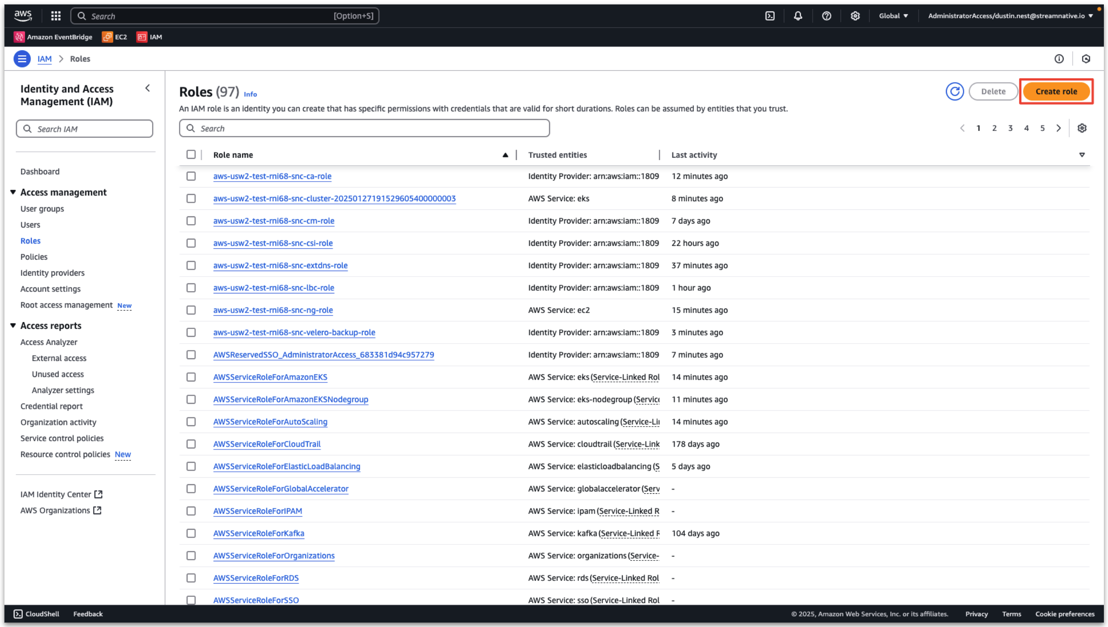This screenshot has width=1108, height=627.
Task: Open the hamburger navigation menu icon
Action: tap(22, 58)
